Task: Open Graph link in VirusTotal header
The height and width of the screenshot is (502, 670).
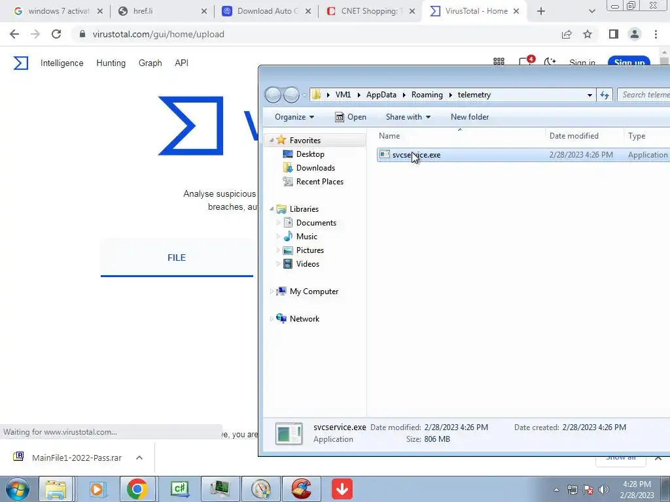Action: point(150,63)
